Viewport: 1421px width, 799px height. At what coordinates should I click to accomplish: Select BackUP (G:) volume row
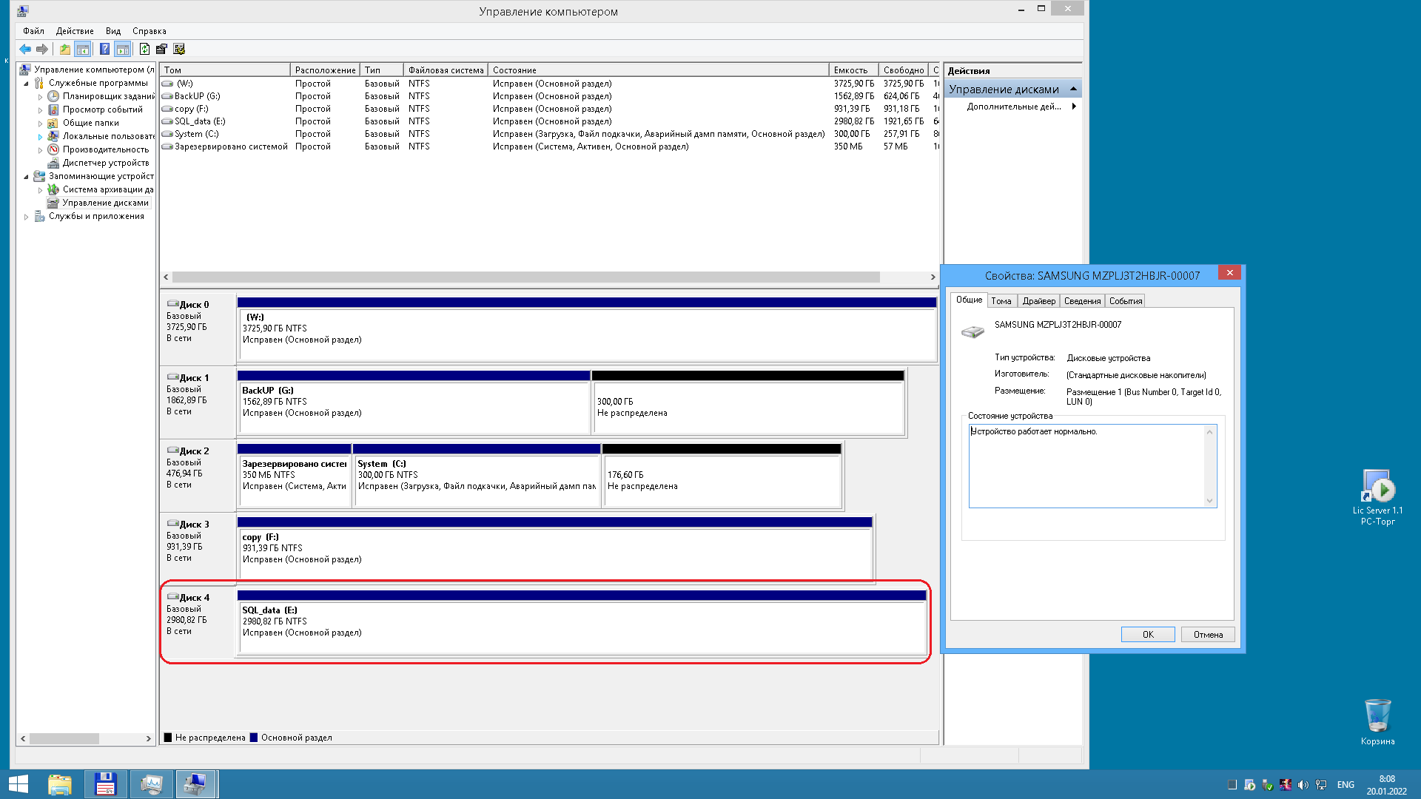pos(549,96)
